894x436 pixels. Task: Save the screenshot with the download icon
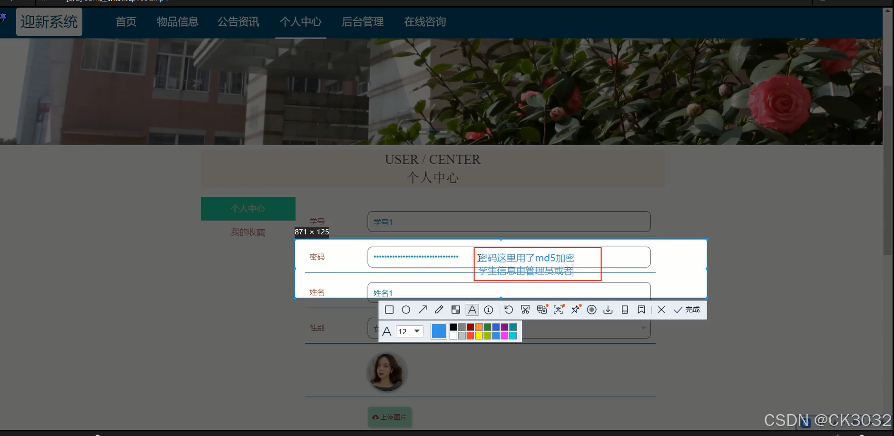click(608, 310)
